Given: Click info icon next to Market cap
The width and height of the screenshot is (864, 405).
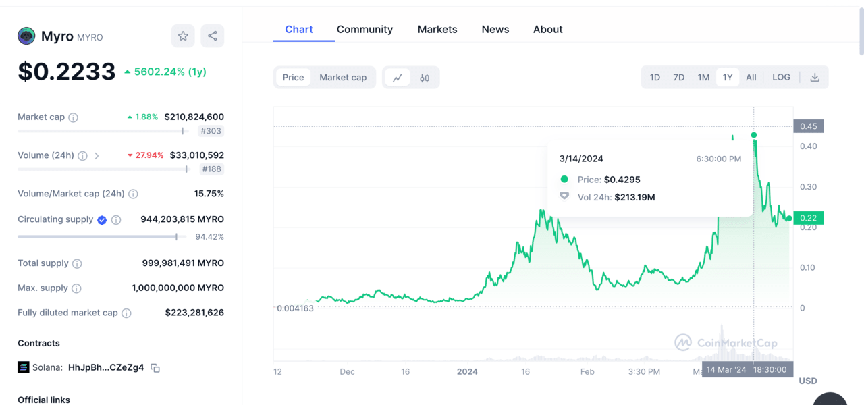Looking at the screenshot, I should coord(74,117).
